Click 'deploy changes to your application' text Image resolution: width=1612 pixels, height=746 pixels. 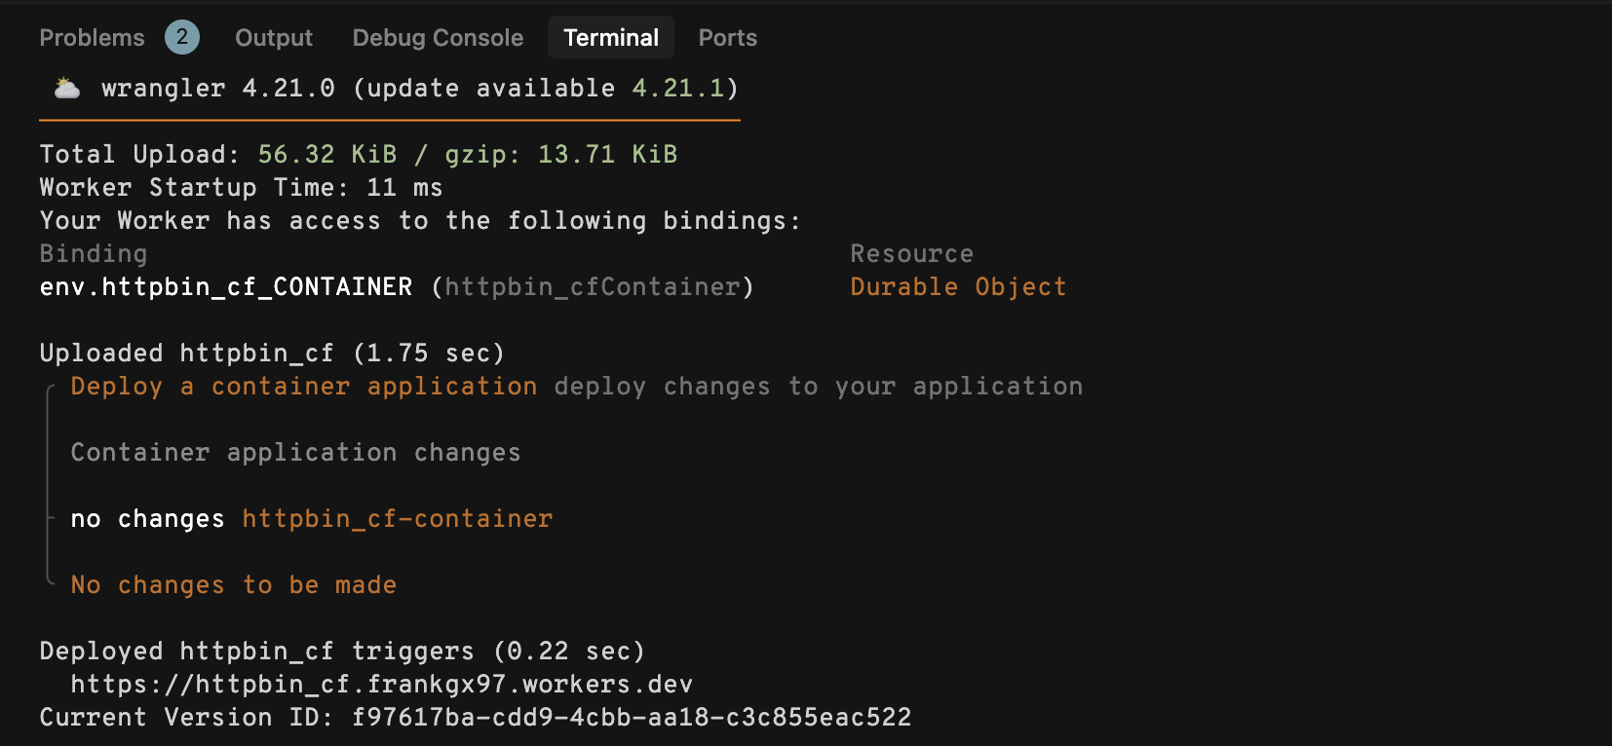tap(819, 387)
